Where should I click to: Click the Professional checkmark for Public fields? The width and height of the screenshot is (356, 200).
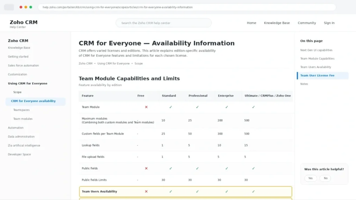[x=197, y=168]
